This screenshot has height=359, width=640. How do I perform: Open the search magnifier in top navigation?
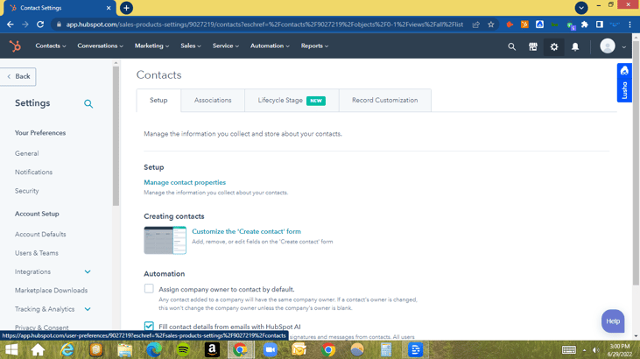[x=512, y=46]
